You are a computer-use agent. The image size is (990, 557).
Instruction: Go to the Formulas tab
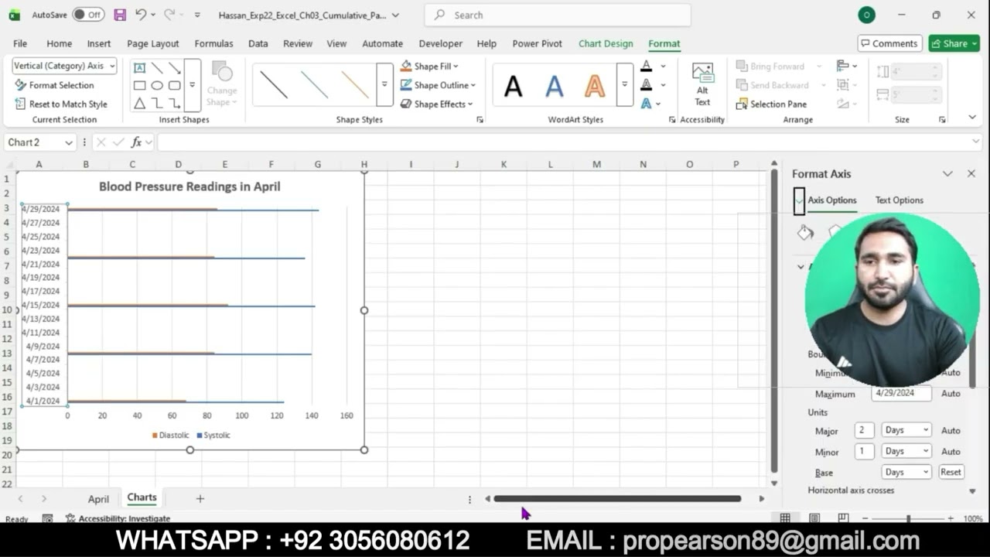[x=213, y=43]
